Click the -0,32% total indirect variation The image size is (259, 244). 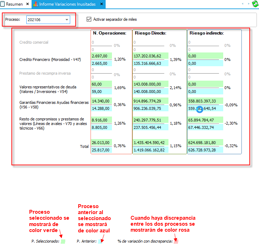coord(231,146)
